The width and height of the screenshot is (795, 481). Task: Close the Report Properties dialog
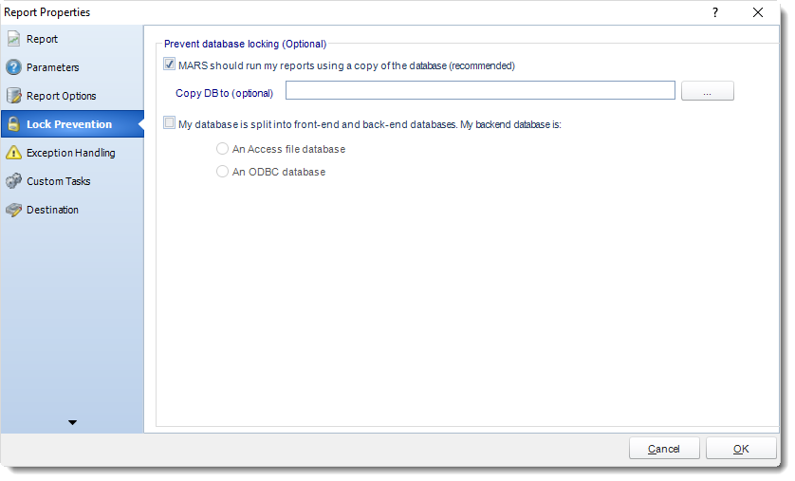click(x=758, y=12)
